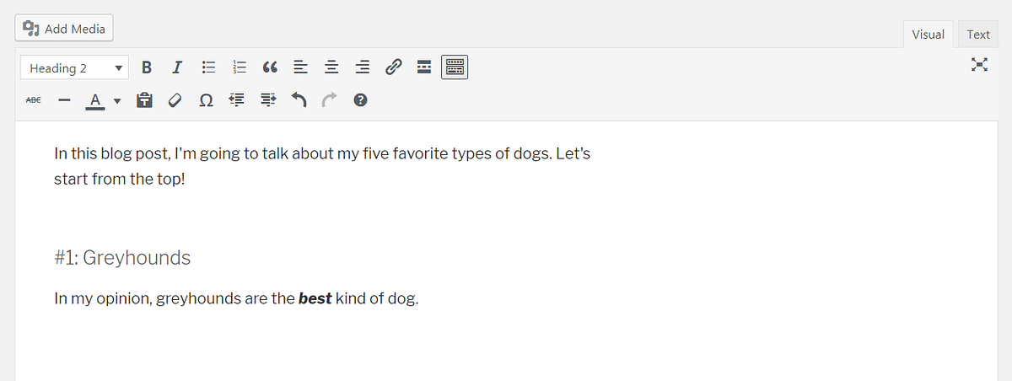Switch to the Visual tab

coord(928,35)
